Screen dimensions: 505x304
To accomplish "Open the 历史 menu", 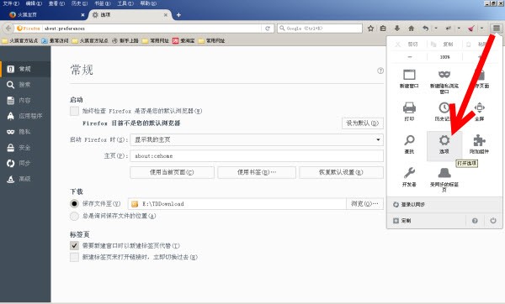I will click(80, 3).
